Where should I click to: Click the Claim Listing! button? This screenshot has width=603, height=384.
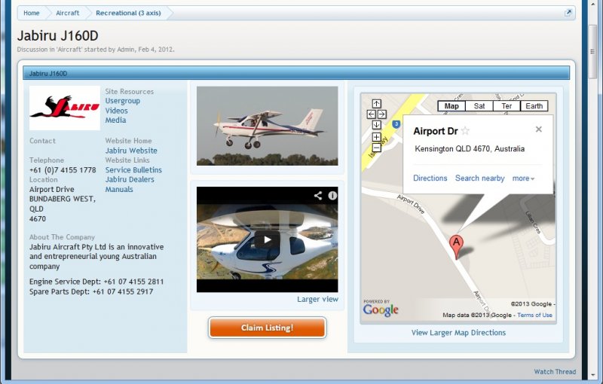[268, 328]
